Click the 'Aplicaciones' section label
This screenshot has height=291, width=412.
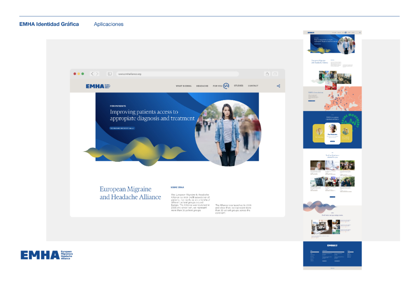coord(108,24)
